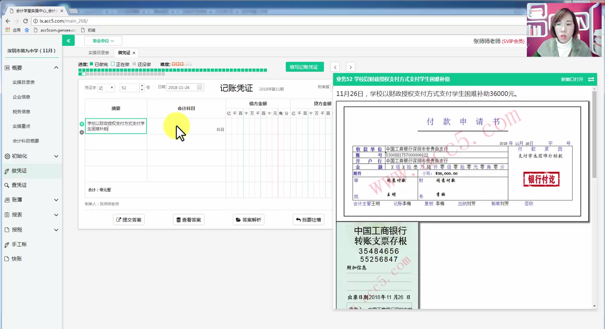
Task: Switch to 实操目录表 tab
Action: coord(99,53)
